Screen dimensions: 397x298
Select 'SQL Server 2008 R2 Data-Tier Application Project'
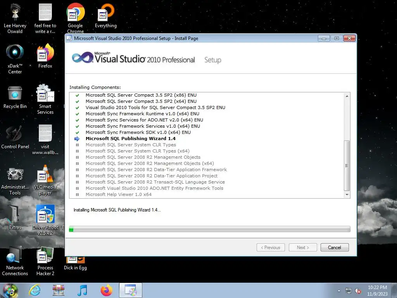click(152, 176)
